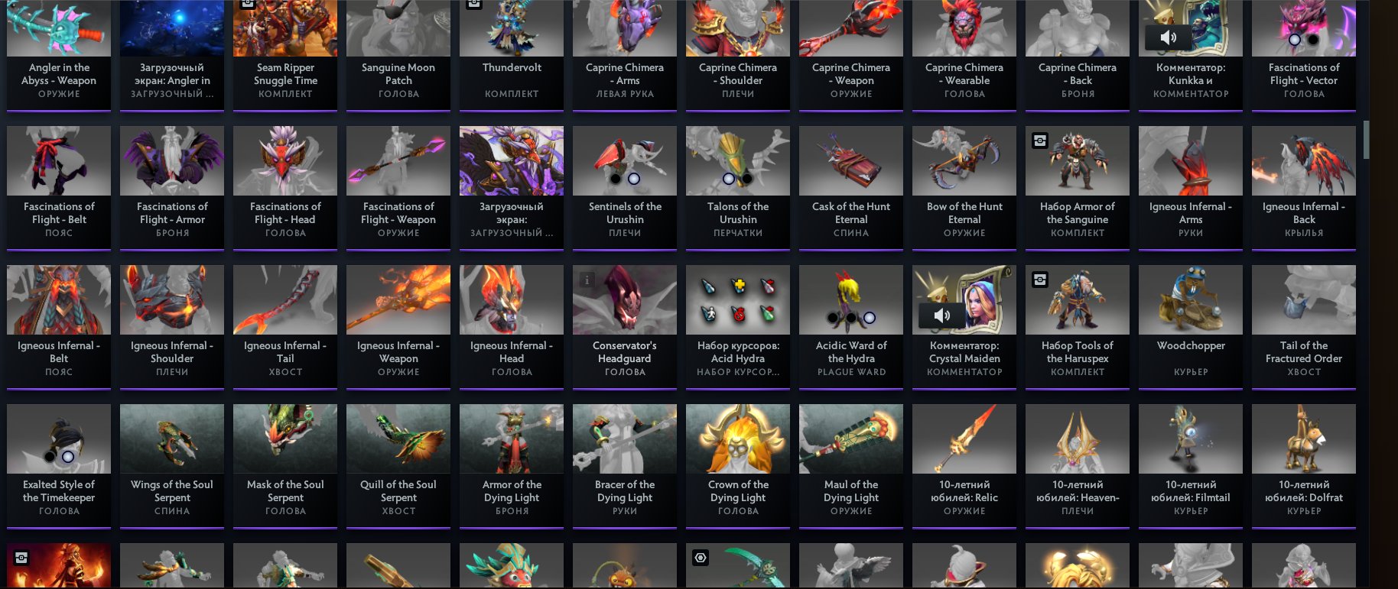
Task: Click info icon on Conservator's Headguard
Action: pyautogui.click(x=587, y=280)
